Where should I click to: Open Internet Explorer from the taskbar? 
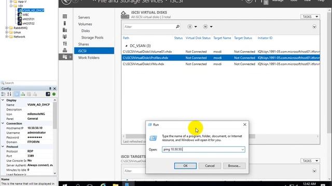(x=103, y=185)
